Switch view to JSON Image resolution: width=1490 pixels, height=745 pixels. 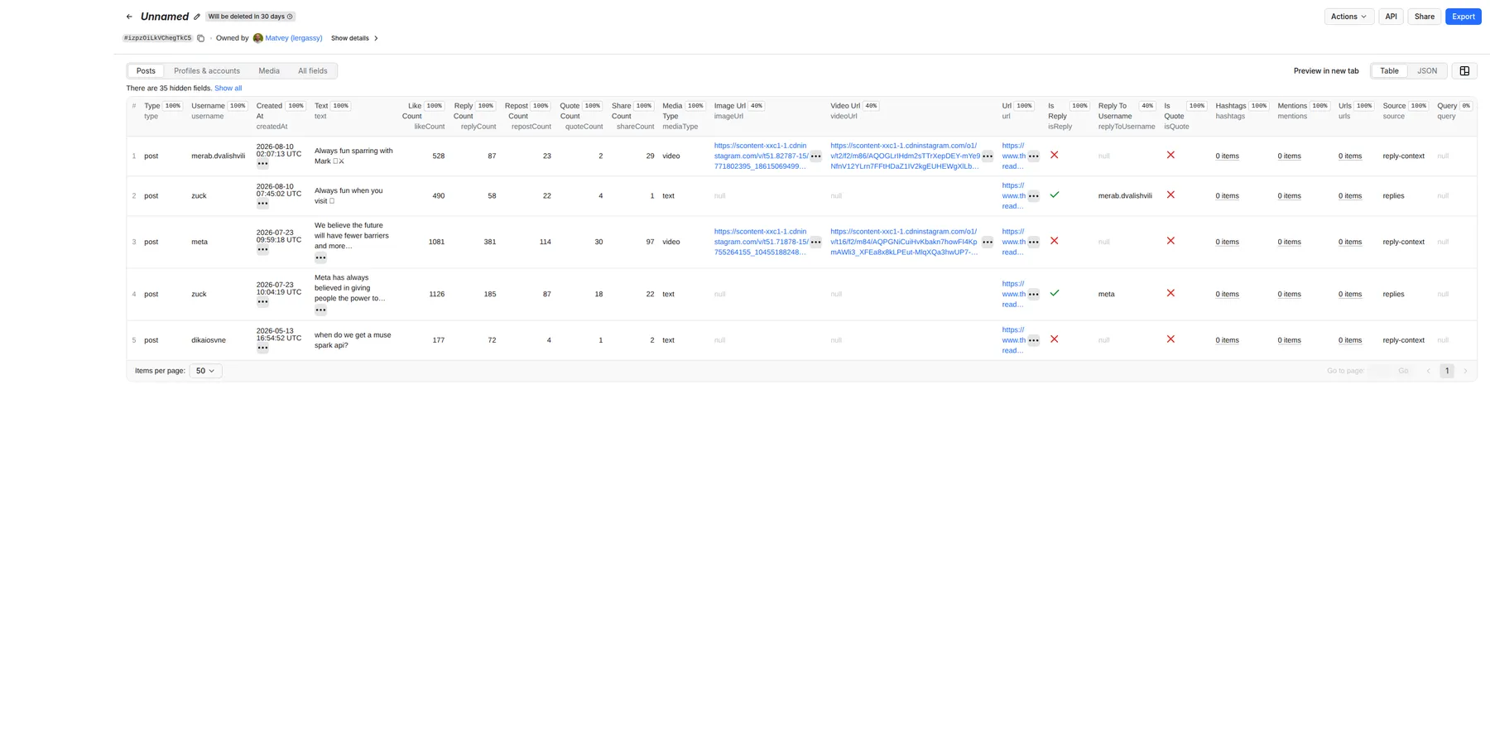point(1427,71)
